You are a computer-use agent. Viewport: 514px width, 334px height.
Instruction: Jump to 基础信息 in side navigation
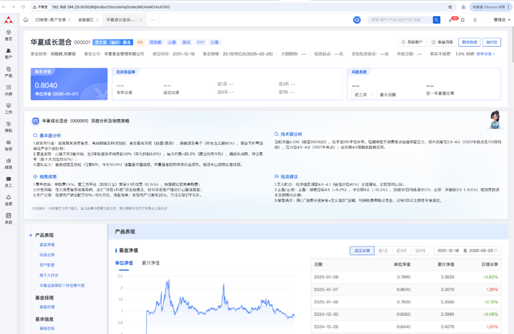pyautogui.click(x=47, y=328)
